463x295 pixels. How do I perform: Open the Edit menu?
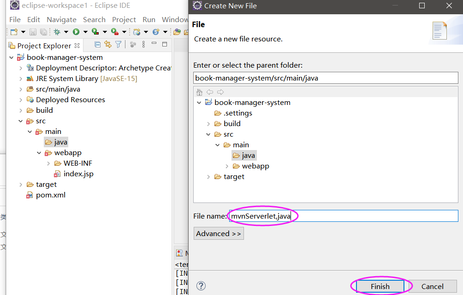click(x=34, y=20)
